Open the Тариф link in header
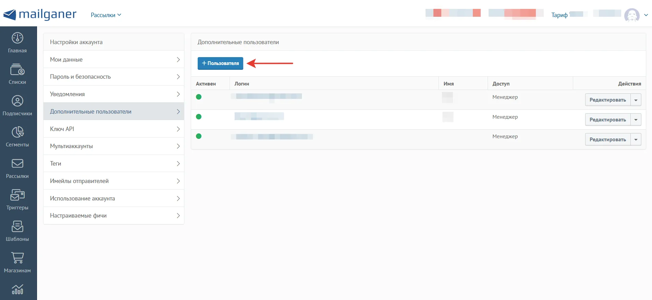 tap(559, 15)
